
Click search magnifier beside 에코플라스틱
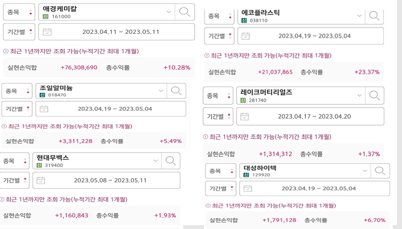(374, 16)
